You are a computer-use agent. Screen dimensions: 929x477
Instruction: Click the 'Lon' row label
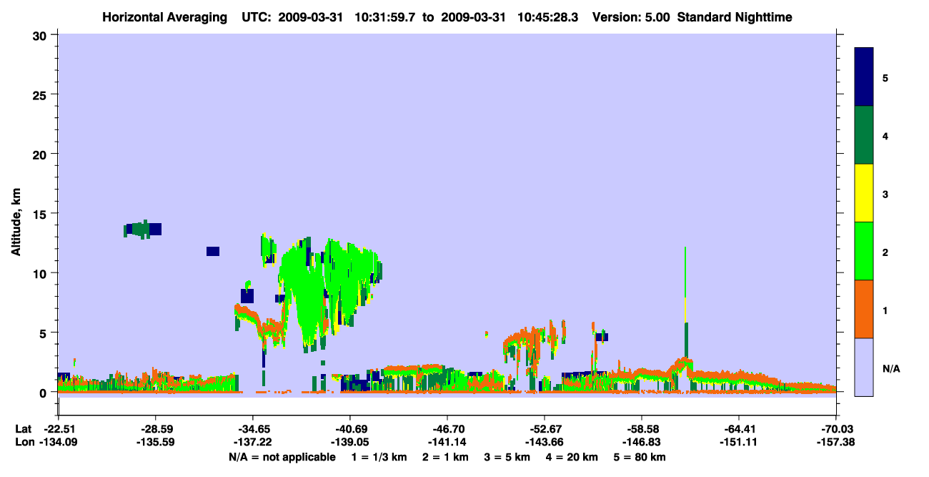[24, 442]
